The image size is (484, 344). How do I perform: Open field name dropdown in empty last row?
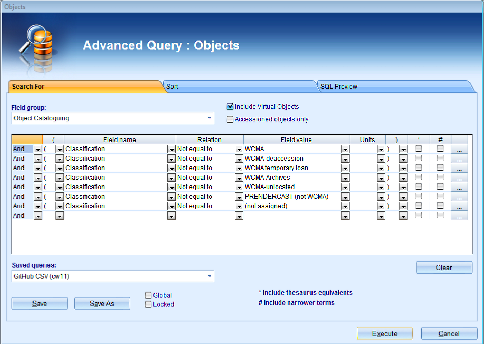(171, 216)
